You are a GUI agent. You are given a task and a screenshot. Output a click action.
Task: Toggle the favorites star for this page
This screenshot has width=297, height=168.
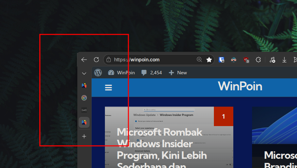(x=209, y=60)
